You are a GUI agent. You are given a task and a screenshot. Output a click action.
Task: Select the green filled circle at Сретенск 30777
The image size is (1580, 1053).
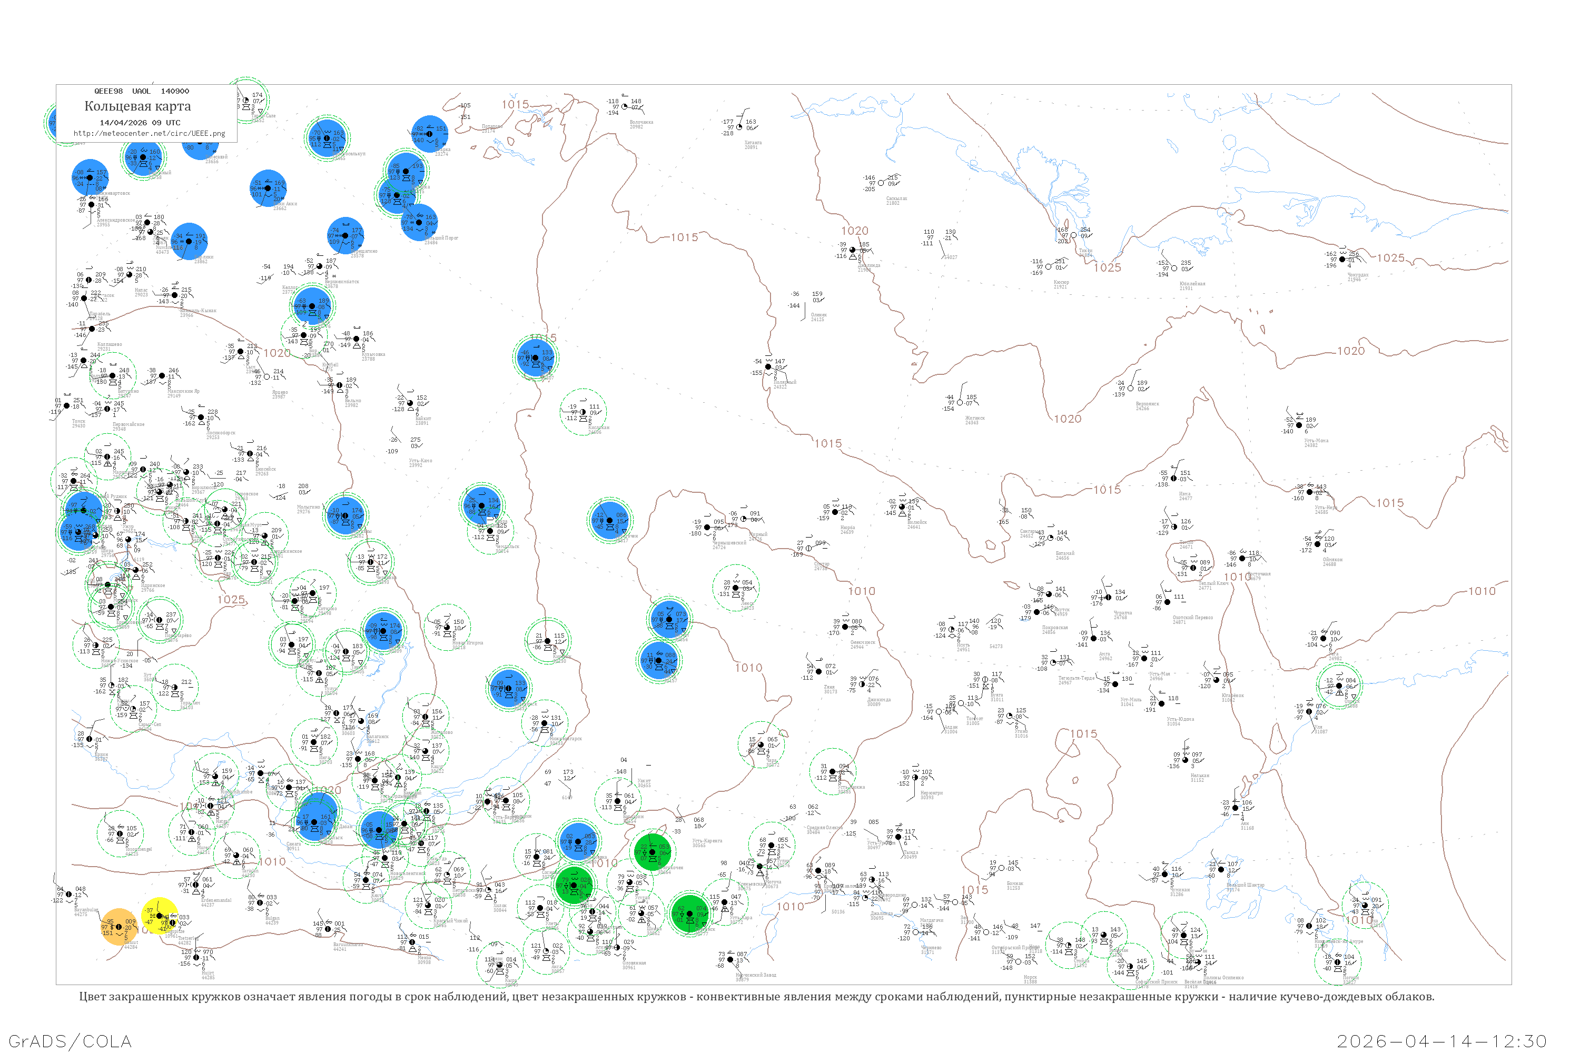pyautogui.click(x=689, y=914)
